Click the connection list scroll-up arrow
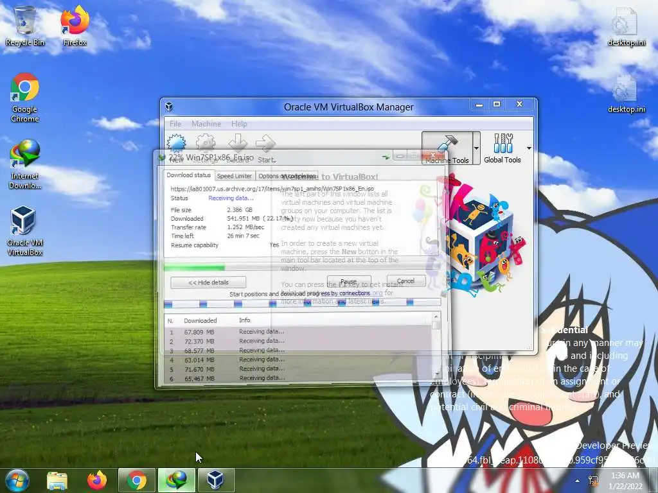The image size is (658, 493). pos(436,316)
